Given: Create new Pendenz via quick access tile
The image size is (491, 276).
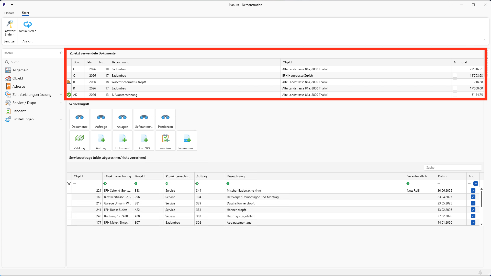Looking at the screenshot, I should click(165, 141).
